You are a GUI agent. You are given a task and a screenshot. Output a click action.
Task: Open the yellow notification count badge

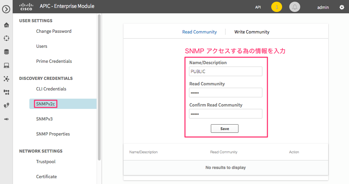point(277,7)
